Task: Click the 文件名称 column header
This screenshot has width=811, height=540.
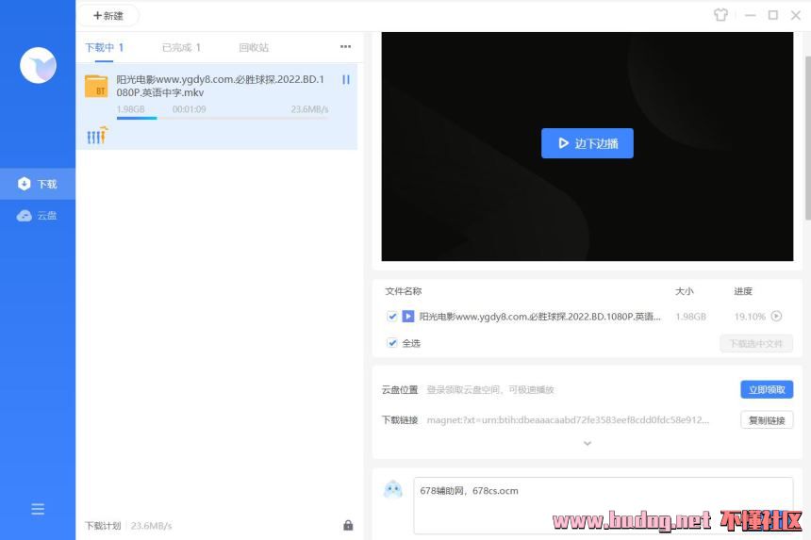Action: coord(403,291)
